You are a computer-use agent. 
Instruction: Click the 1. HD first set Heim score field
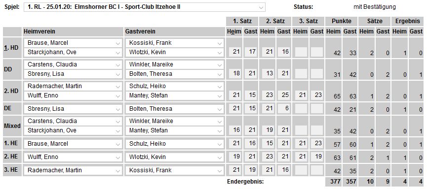(x=235, y=52)
